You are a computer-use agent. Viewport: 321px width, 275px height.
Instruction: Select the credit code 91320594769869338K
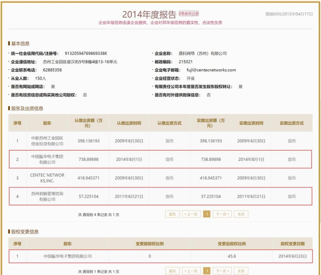[x=86, y=53]
